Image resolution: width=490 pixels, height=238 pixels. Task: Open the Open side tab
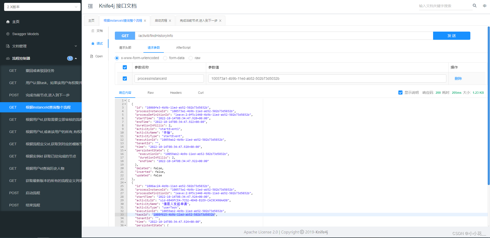(x=96, y=56)
